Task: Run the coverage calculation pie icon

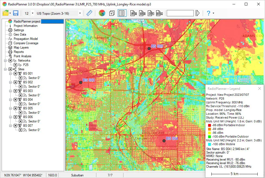Action: (x=102, y=13)
